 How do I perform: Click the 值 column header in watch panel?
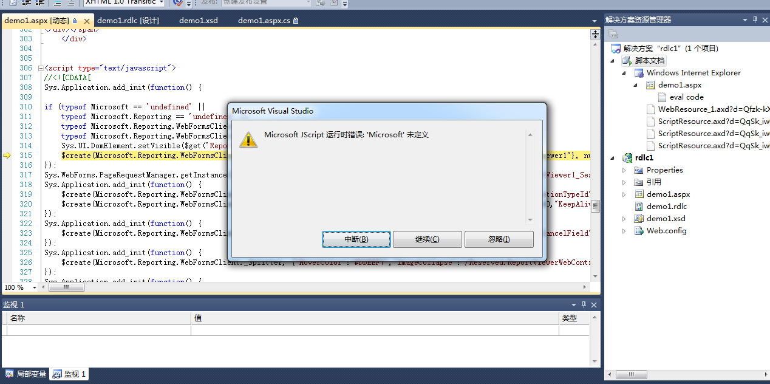[x=375, y=318]
